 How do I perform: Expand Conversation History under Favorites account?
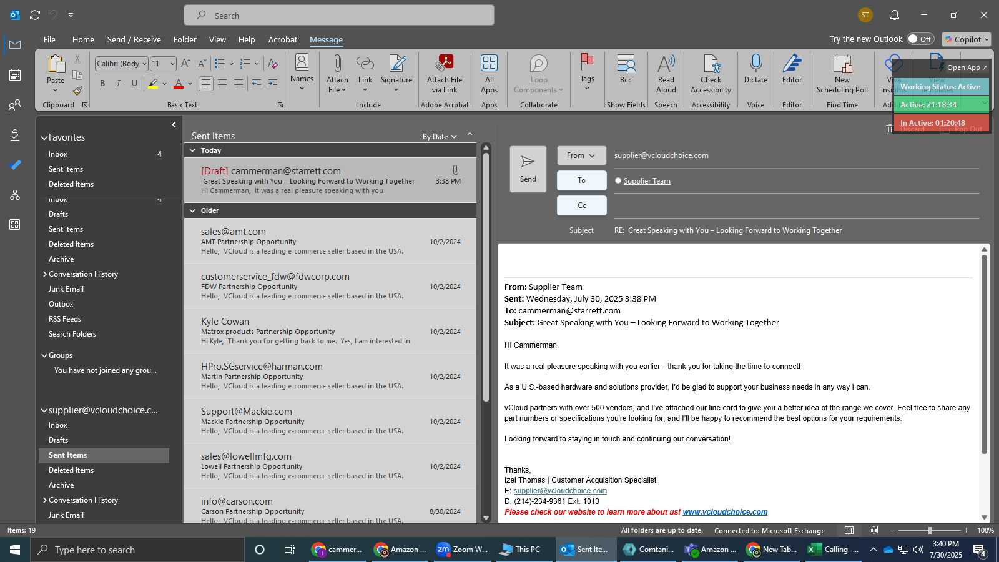45,274
